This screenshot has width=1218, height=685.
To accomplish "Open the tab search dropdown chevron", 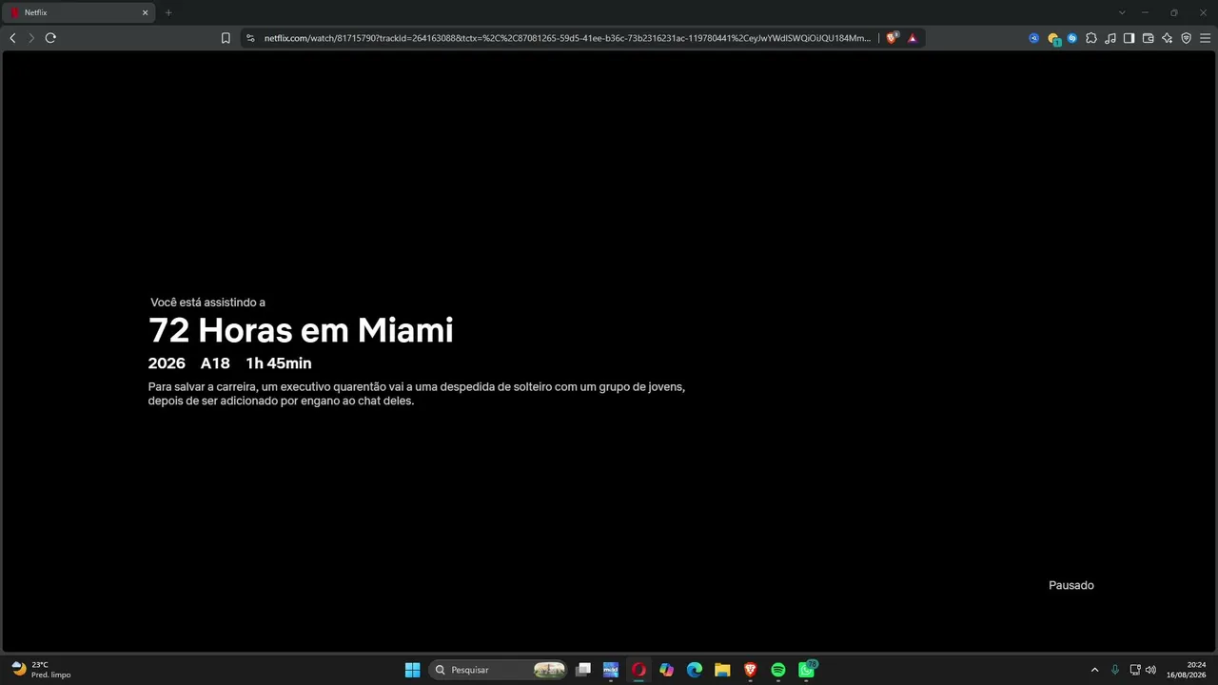I will click(x=1122, y=12).
